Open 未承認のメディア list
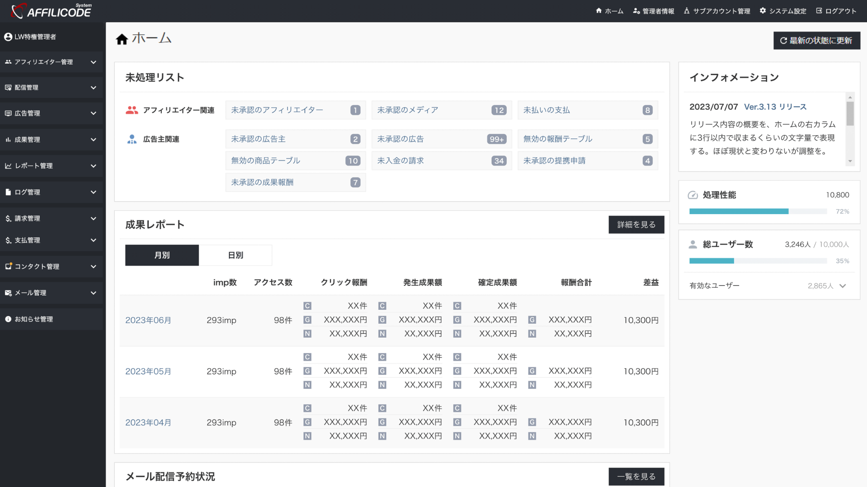 [x=442, y=110]
